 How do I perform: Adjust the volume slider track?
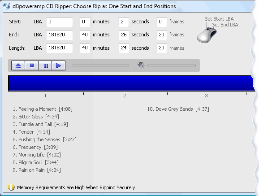(172, 65)
